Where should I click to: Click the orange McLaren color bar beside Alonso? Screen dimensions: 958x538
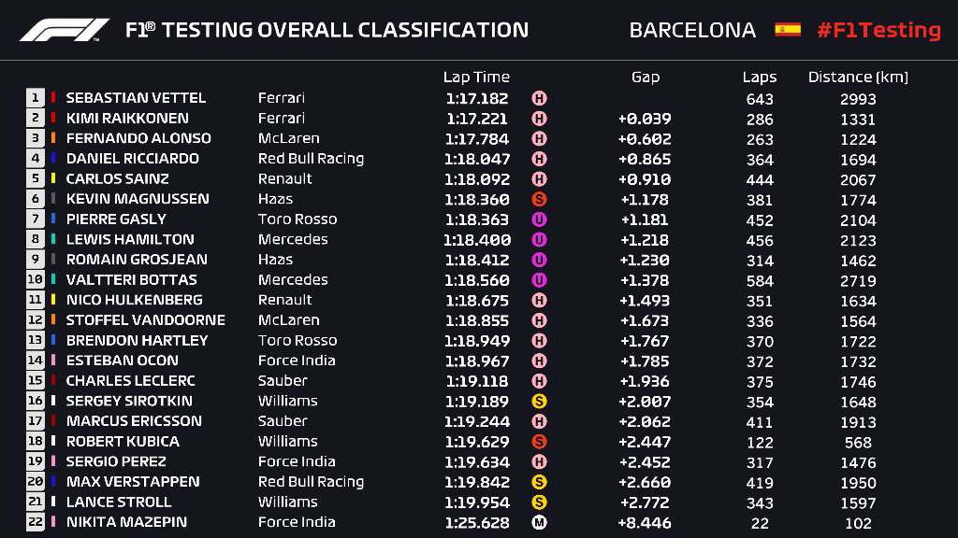pos(54,138)
